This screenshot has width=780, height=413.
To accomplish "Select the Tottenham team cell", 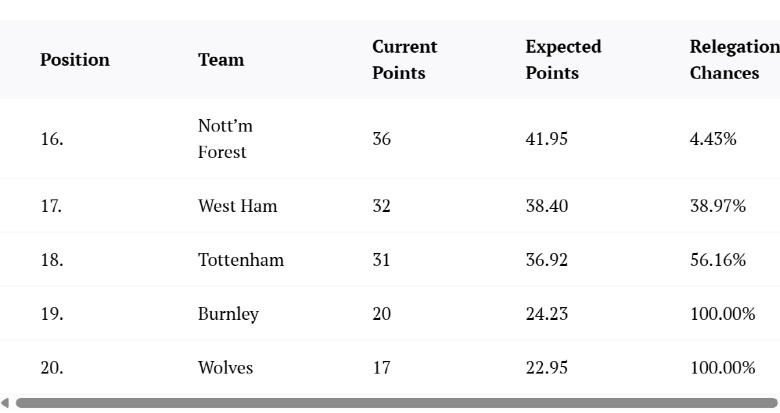I will coord(240,260).
